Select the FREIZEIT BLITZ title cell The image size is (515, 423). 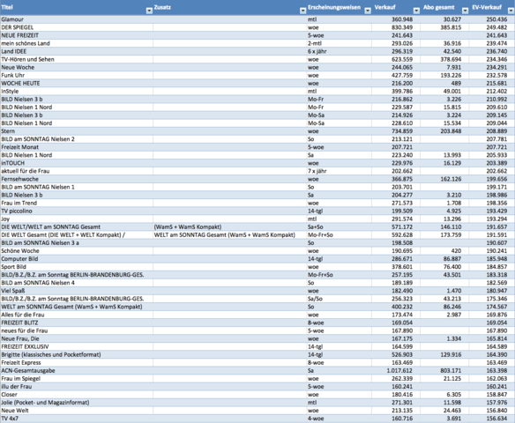click(77, 323)
